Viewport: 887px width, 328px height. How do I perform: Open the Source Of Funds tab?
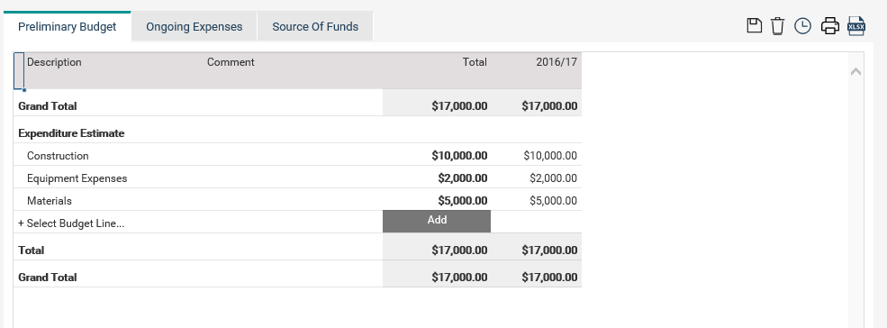(x=315, y=27)
